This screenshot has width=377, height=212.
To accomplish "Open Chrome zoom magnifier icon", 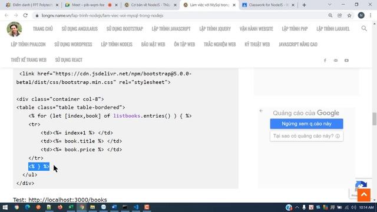I will (330, 15).
